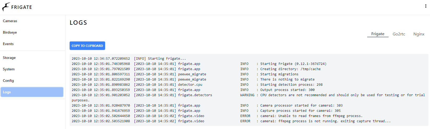This screenshot has height=129, width=430.
Task: Switch to the Go2rtc logs tab
Action: pyautogui.click(x=399, y=34)
